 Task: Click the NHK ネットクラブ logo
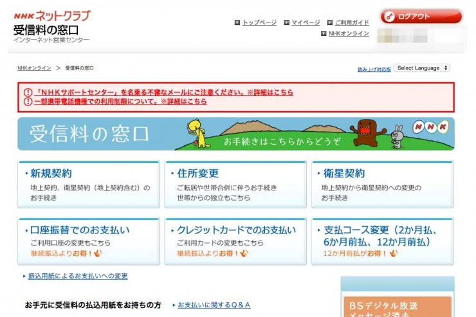52,16
